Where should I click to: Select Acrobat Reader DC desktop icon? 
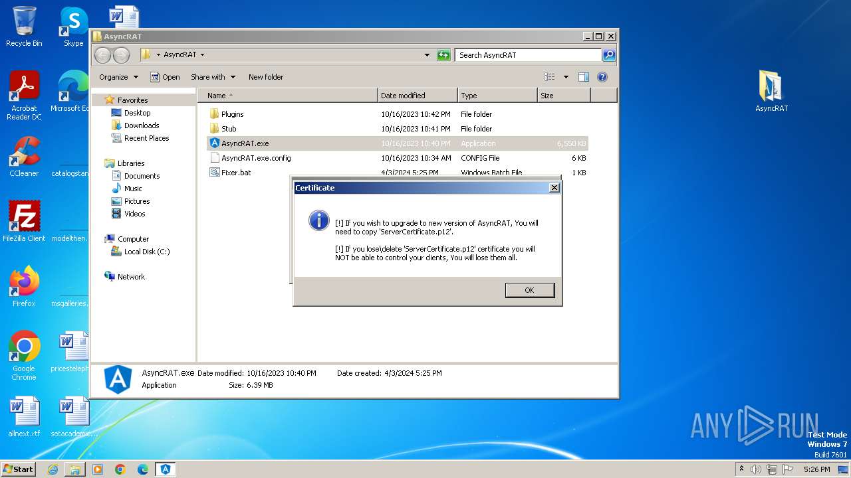coord(24,96)
